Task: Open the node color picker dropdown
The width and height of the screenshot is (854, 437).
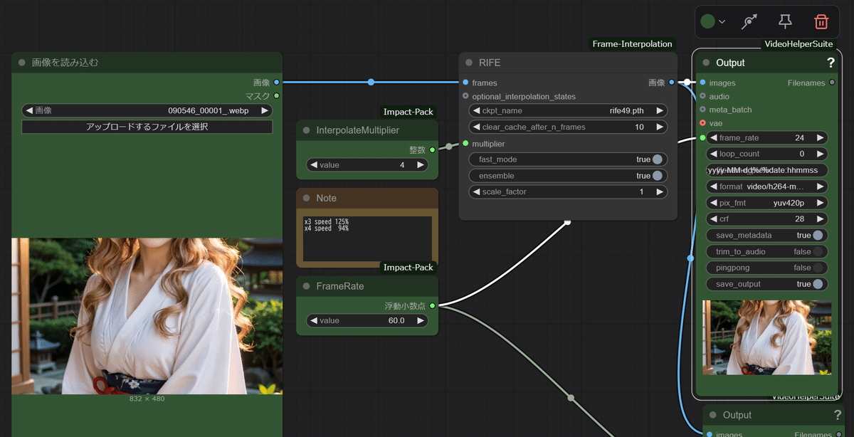Action: tap(713, 21)
